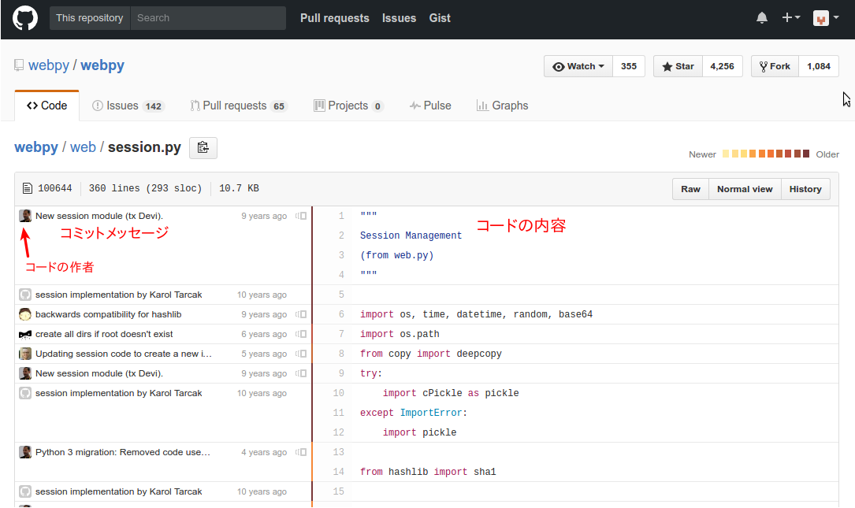Switch to the Issues tab
Viewport: 855px width, 508px height.
point(128,106)
